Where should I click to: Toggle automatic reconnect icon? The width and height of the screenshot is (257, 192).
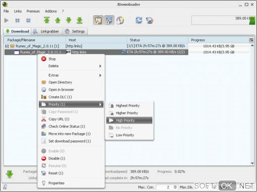(109, 20)
